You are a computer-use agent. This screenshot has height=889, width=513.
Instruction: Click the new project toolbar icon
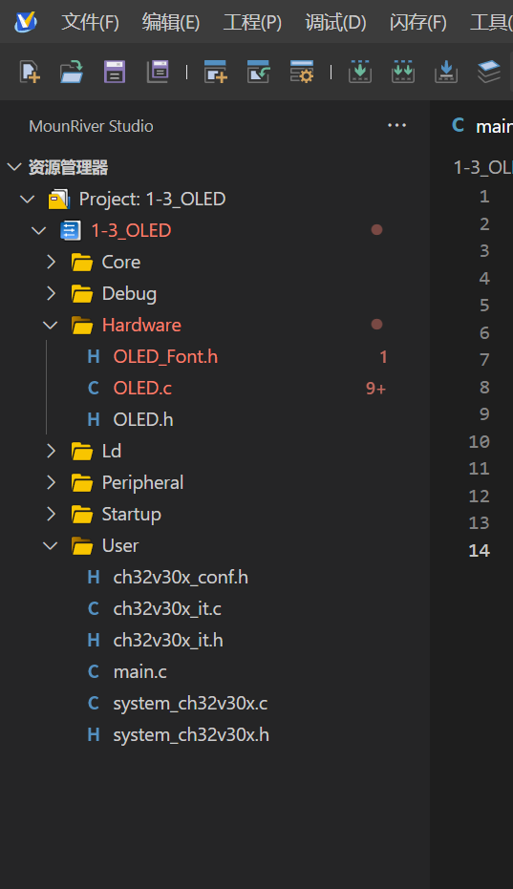tap(216, 72)
